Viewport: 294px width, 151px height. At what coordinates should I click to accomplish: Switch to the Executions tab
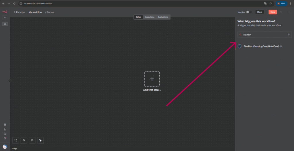pyautogui.click(x=149, y=17)
